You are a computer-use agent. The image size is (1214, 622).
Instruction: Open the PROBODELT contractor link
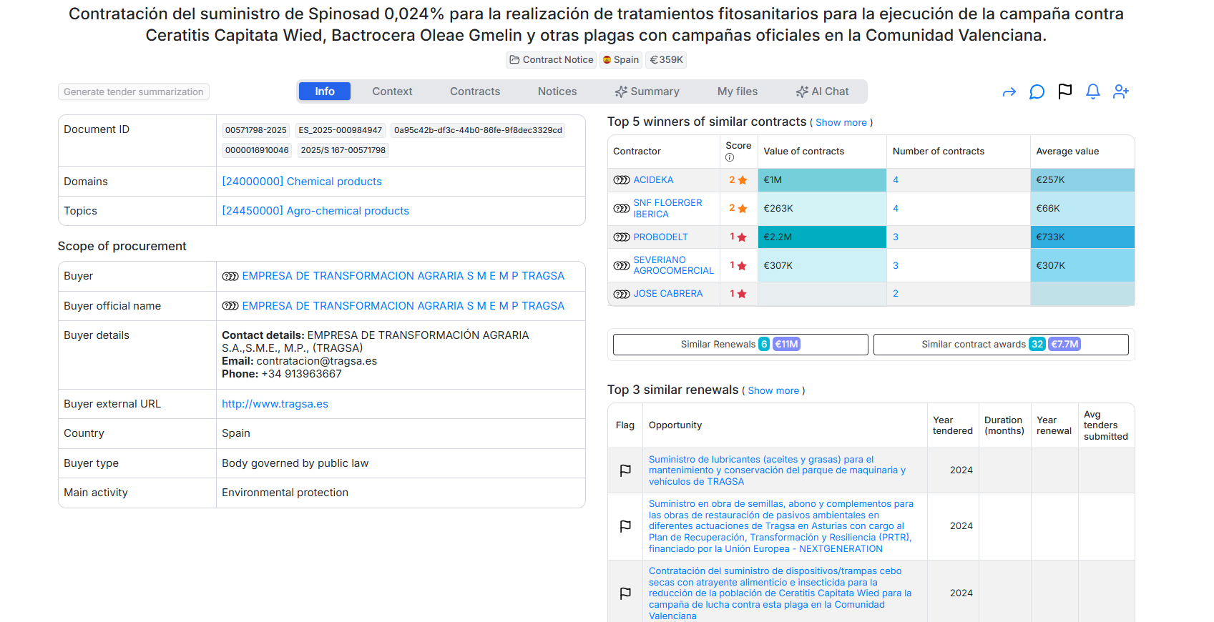point(660,237)
